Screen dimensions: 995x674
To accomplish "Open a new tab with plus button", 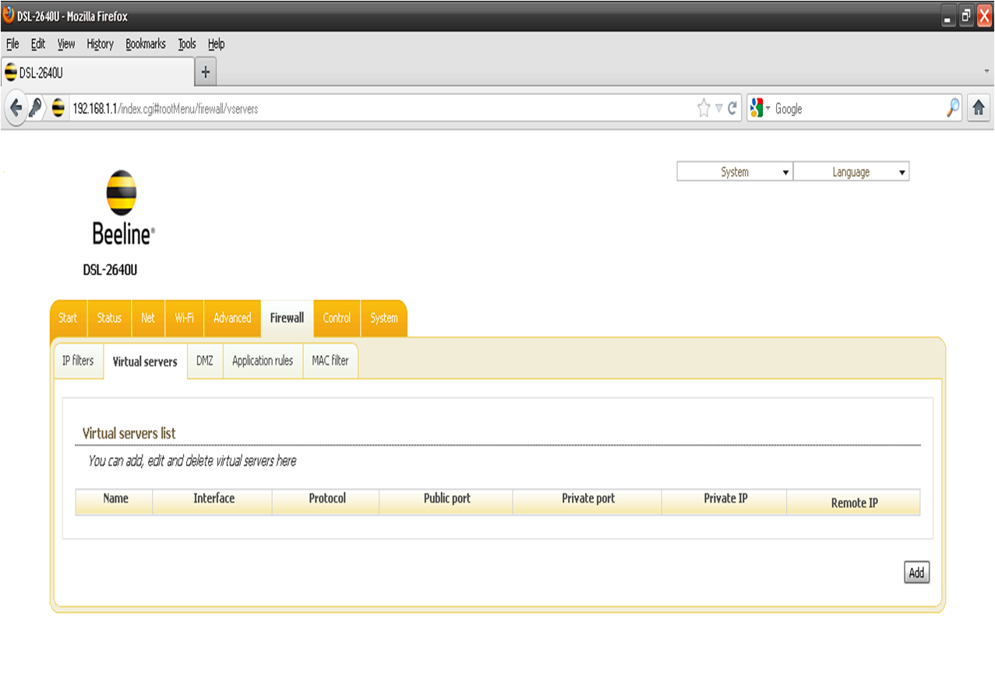I will (206, 72).
